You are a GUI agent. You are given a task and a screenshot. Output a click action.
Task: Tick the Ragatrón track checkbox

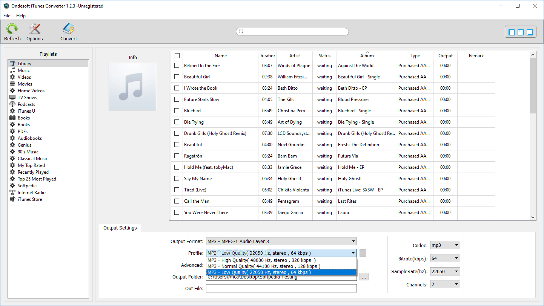tap(177, 156)
